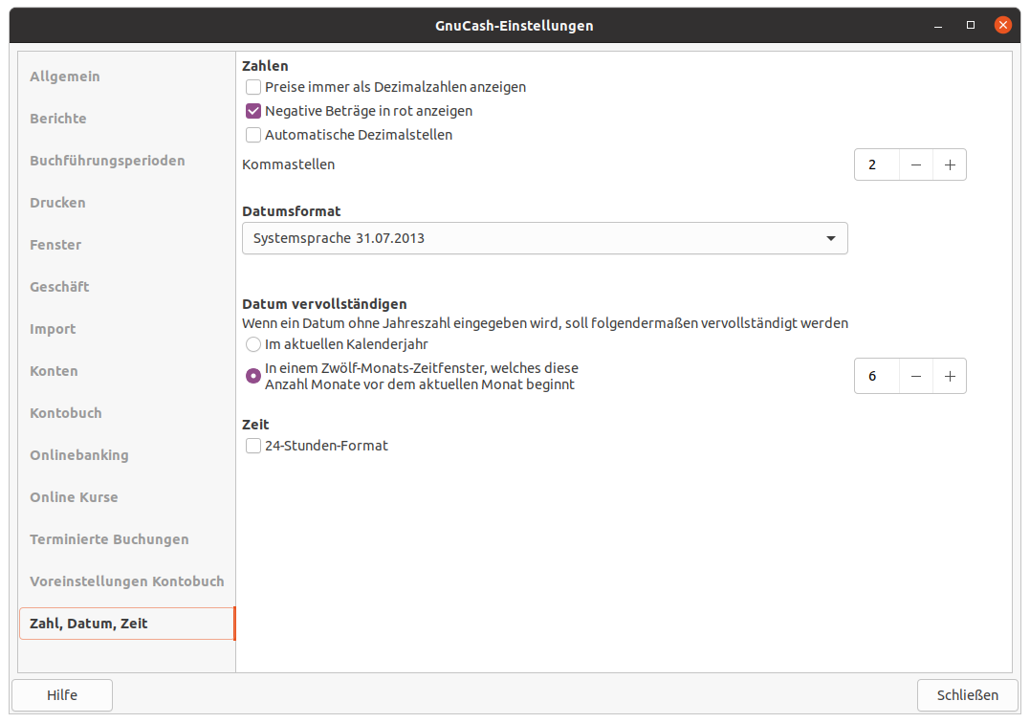Viewport: 1030px width, 723px height.
Task: Open the Onlinebanking tab
Action: point(79,455)
